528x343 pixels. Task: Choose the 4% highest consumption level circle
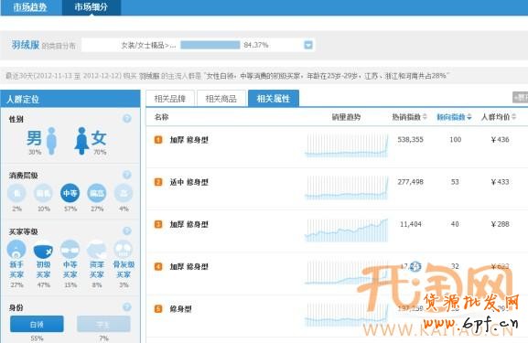click(x=124, y=193)
